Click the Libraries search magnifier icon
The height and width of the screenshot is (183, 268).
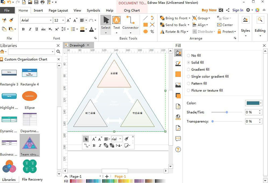coord(58,52)
